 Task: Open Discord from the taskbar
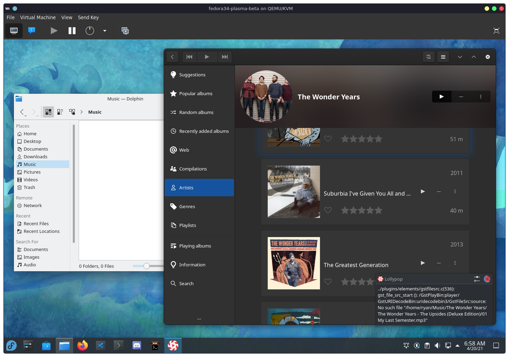tap(137, 345)
